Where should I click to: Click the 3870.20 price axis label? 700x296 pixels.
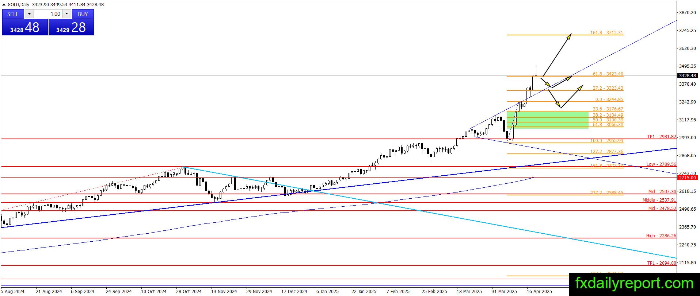[687, 13]
